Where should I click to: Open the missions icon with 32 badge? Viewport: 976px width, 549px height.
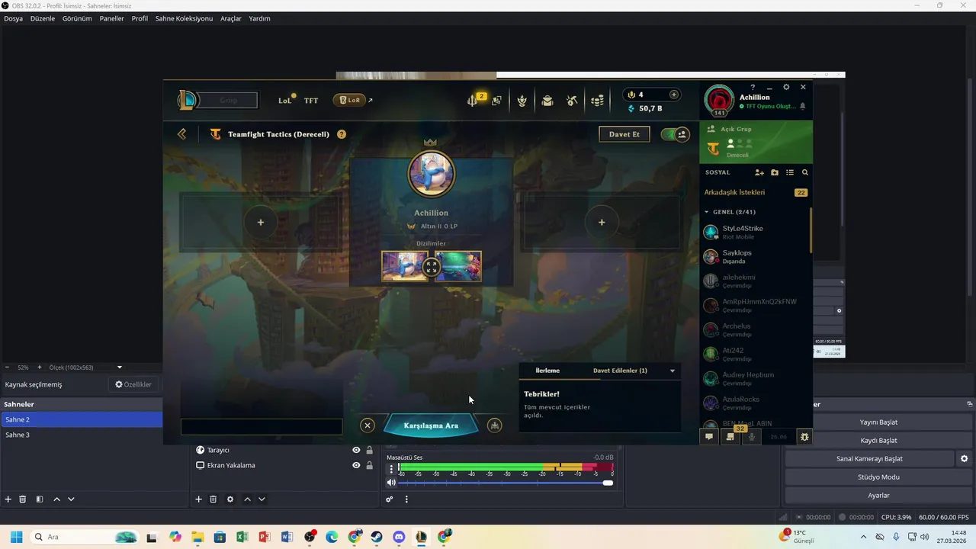(732, 436)
